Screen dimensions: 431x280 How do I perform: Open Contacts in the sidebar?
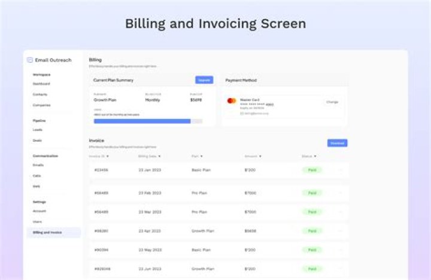pos(40,95)
